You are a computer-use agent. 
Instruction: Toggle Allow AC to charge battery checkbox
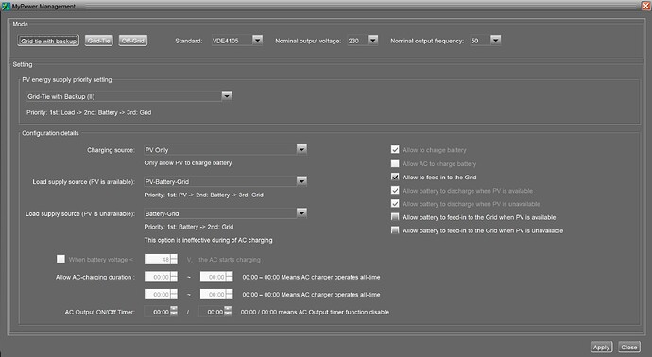coord(395,163)
